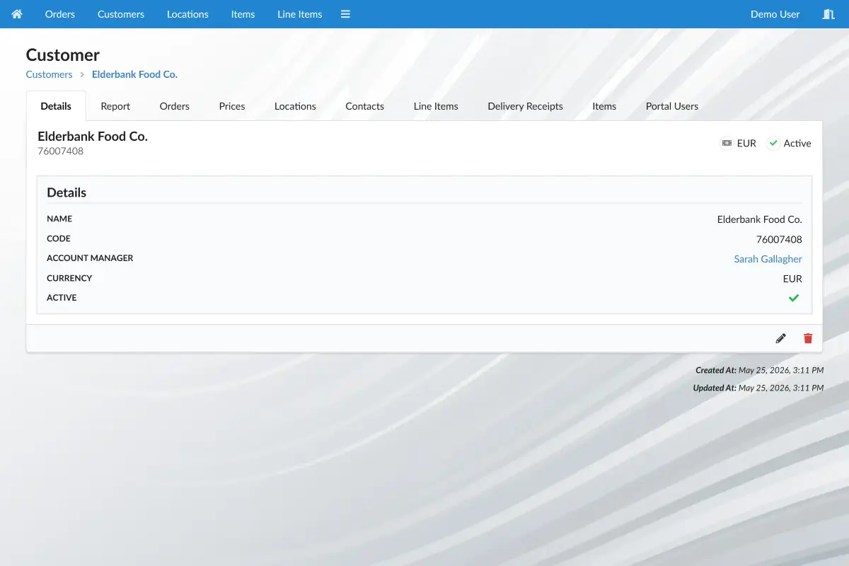Click the home icon in navbar
The height and width of the screenshot is (566, 849).
(17, 14)
